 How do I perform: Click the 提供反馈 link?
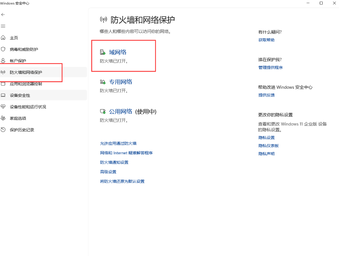(266, 95)
